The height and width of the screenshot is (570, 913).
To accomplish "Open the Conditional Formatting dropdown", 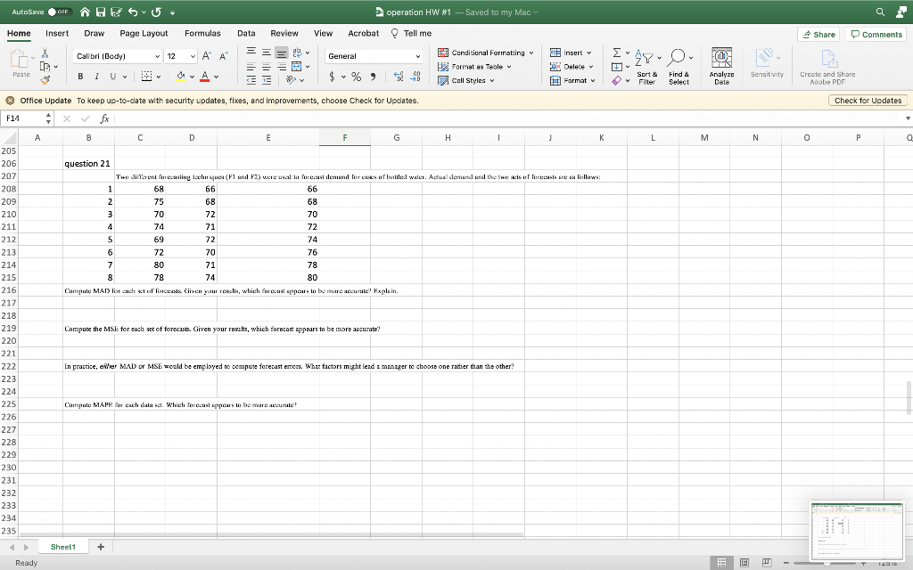I will (x=486, y=53).
